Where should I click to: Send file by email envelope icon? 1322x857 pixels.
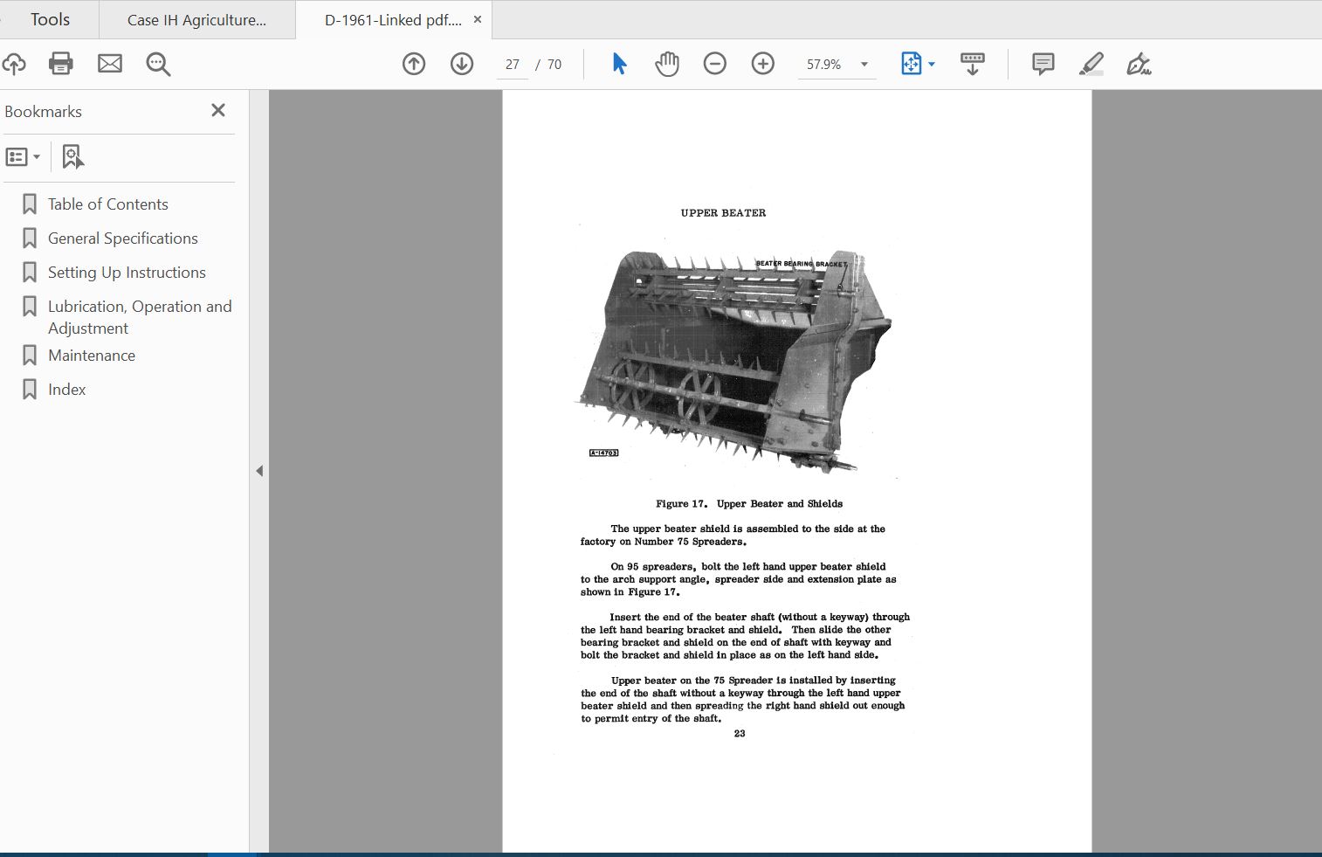point(110,64)
